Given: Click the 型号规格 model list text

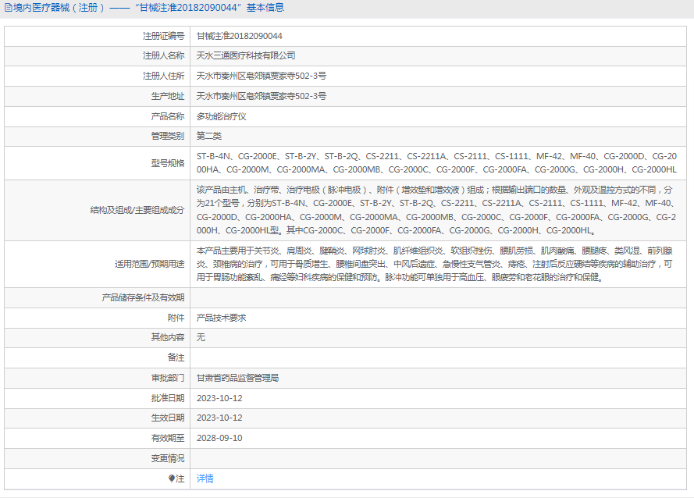Looking at the screenshot, I should [x=436, y=163].
